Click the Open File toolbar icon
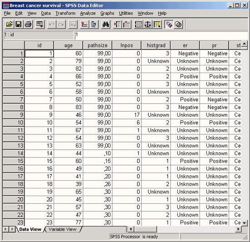The height and width of the screenshot is (242, 250). [x=9, y=25]
